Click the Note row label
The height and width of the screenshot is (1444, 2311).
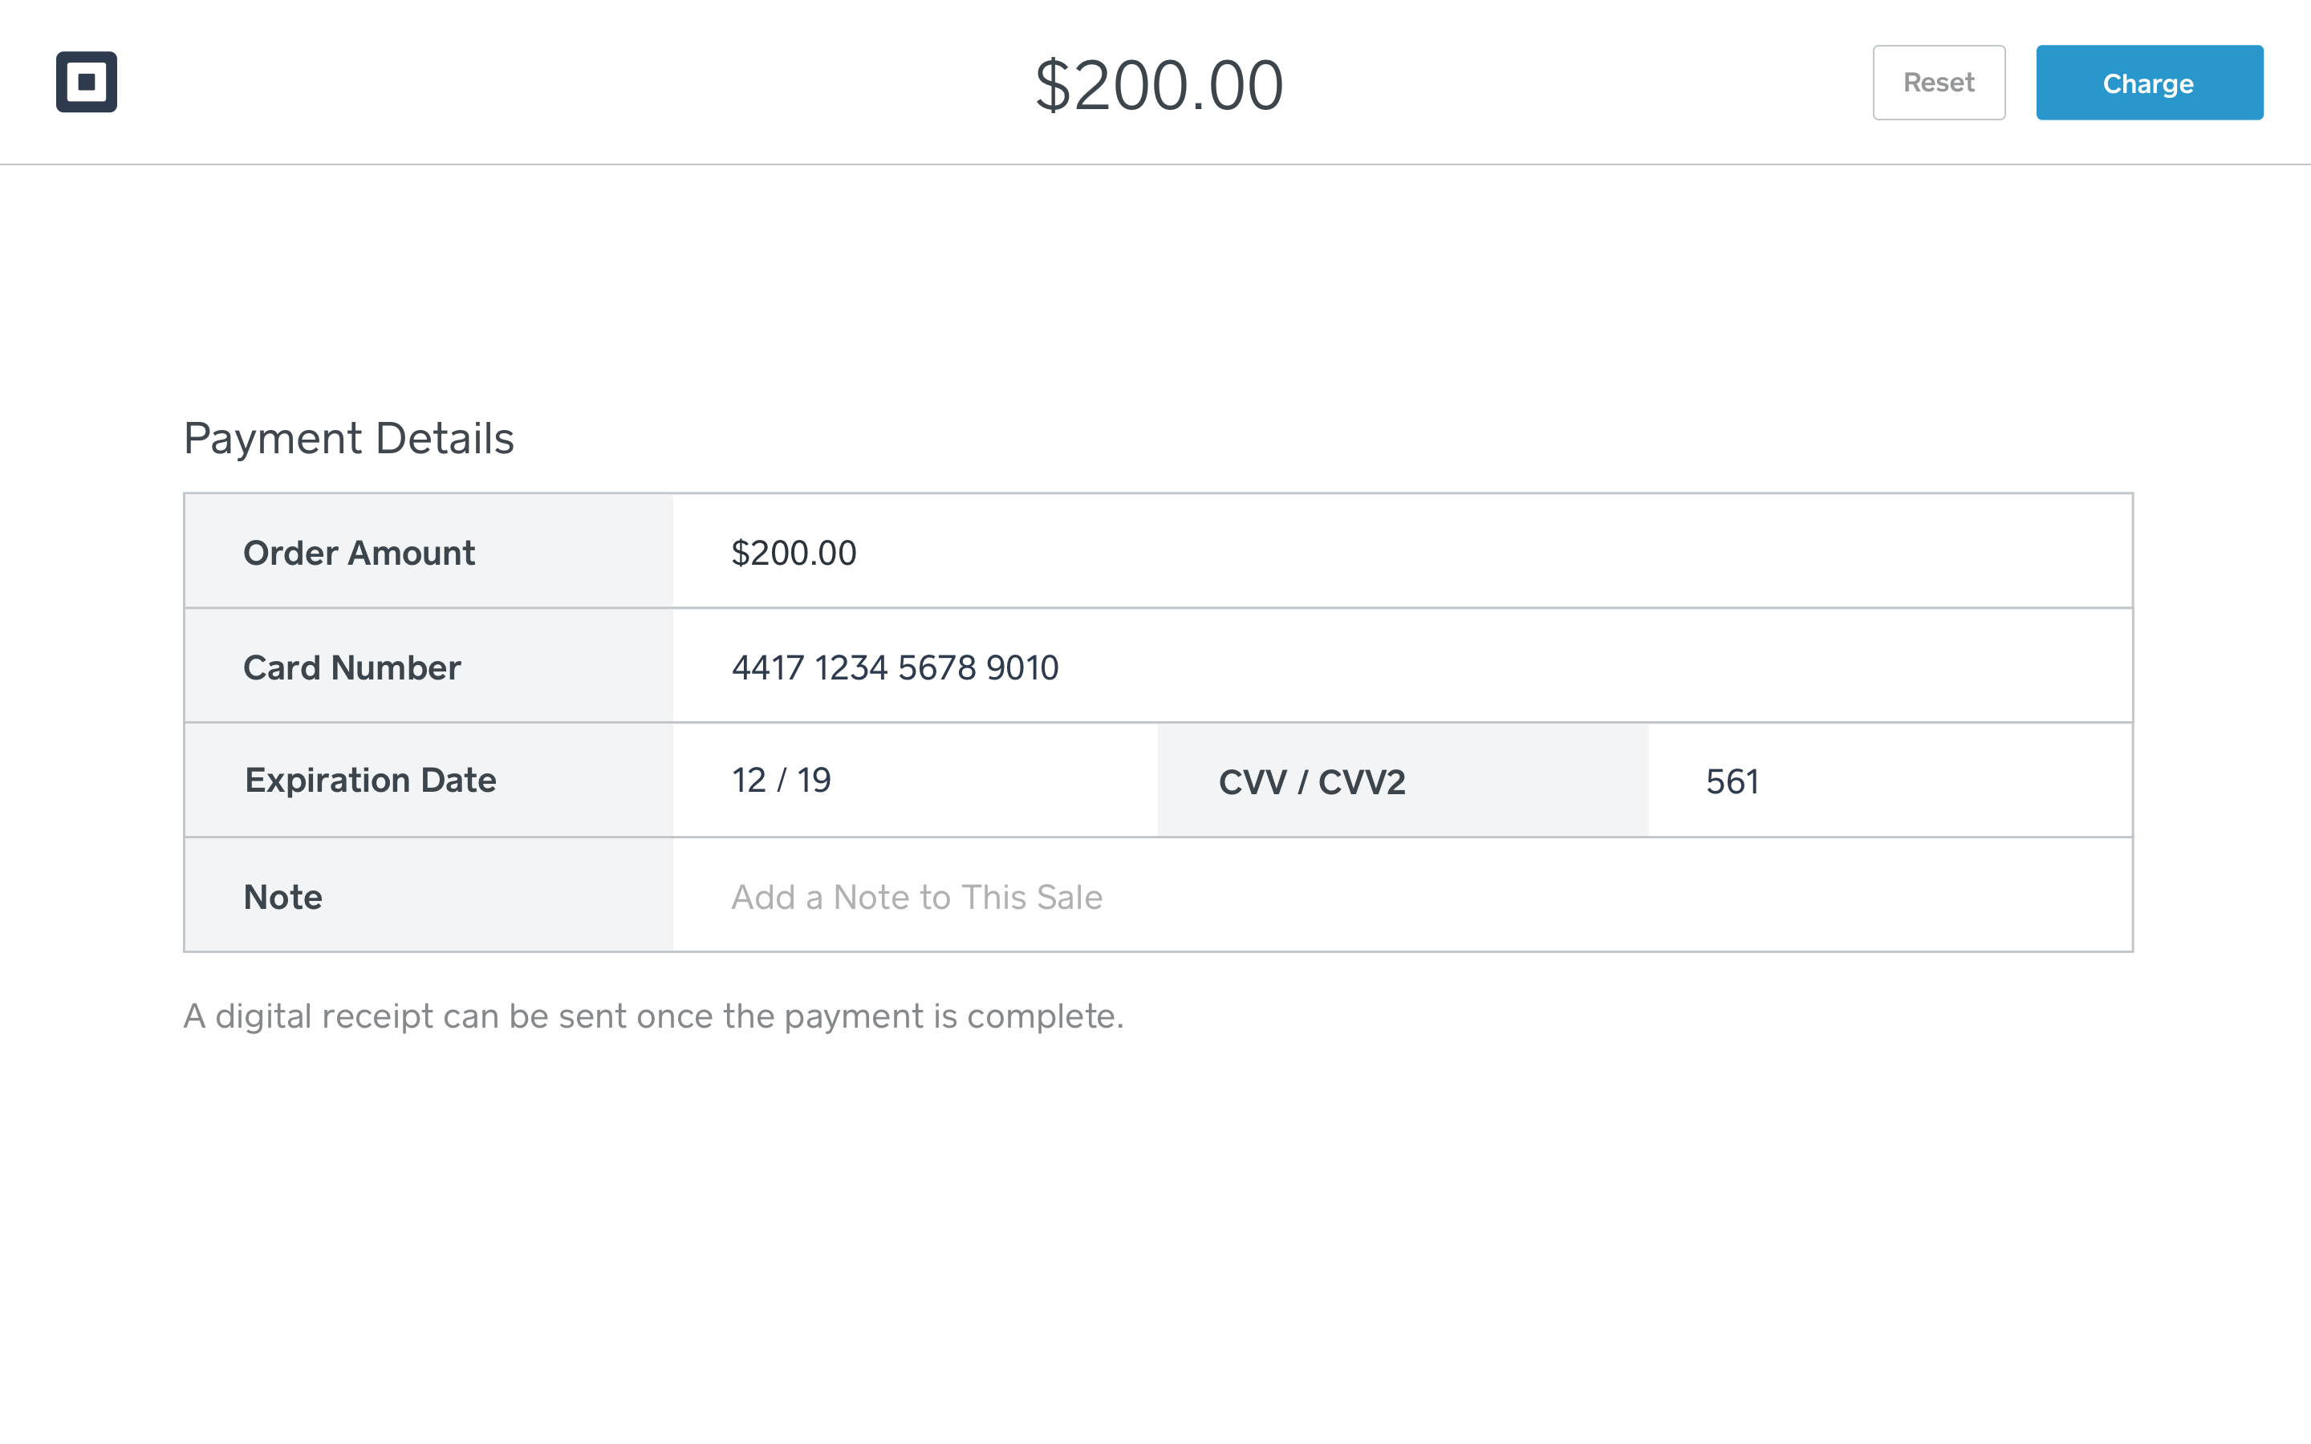click(x=282, y=897)
